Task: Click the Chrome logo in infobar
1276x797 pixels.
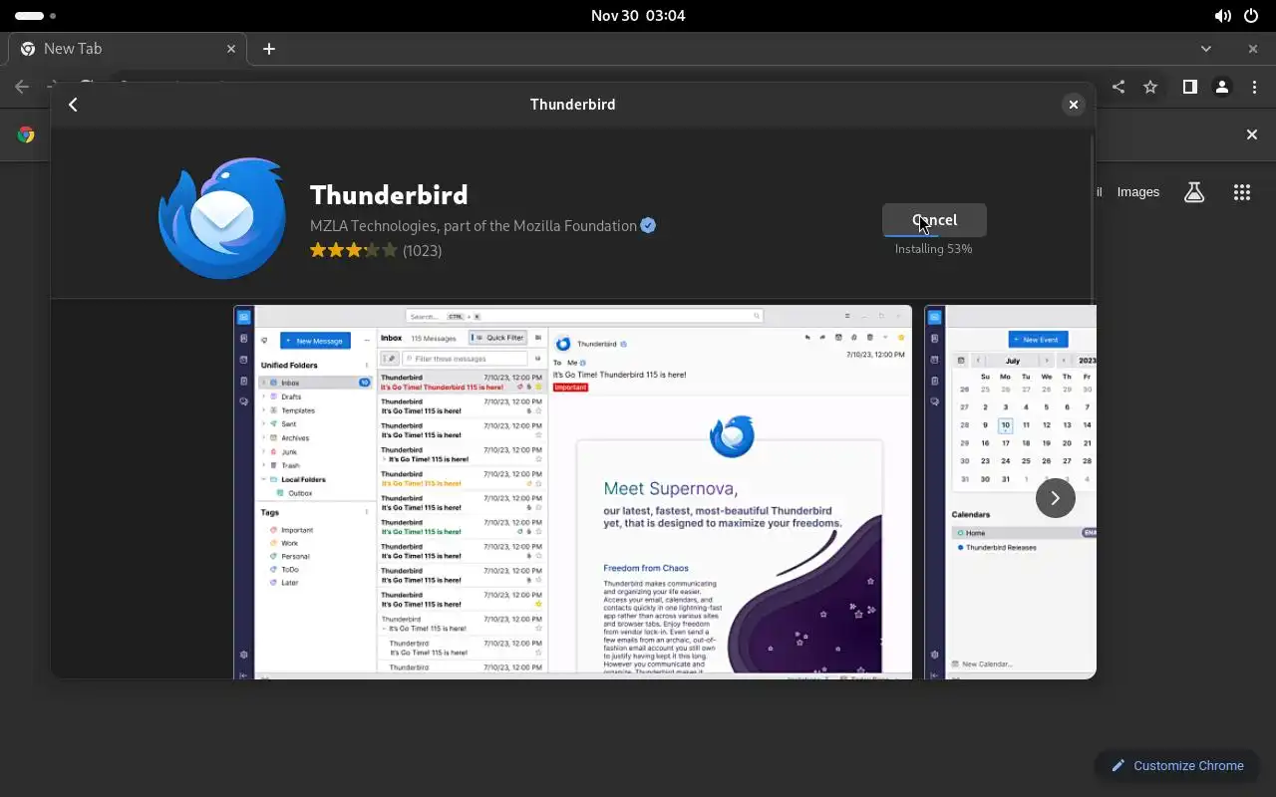Action: (26, 134)
